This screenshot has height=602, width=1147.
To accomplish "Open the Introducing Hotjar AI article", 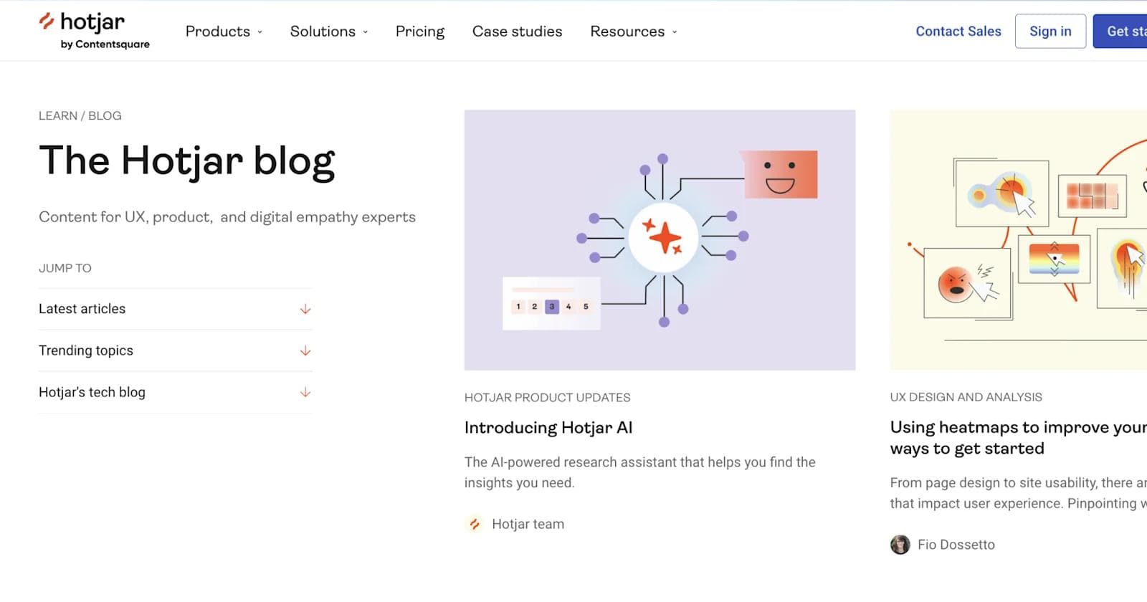I will click(x=548, y=428).
